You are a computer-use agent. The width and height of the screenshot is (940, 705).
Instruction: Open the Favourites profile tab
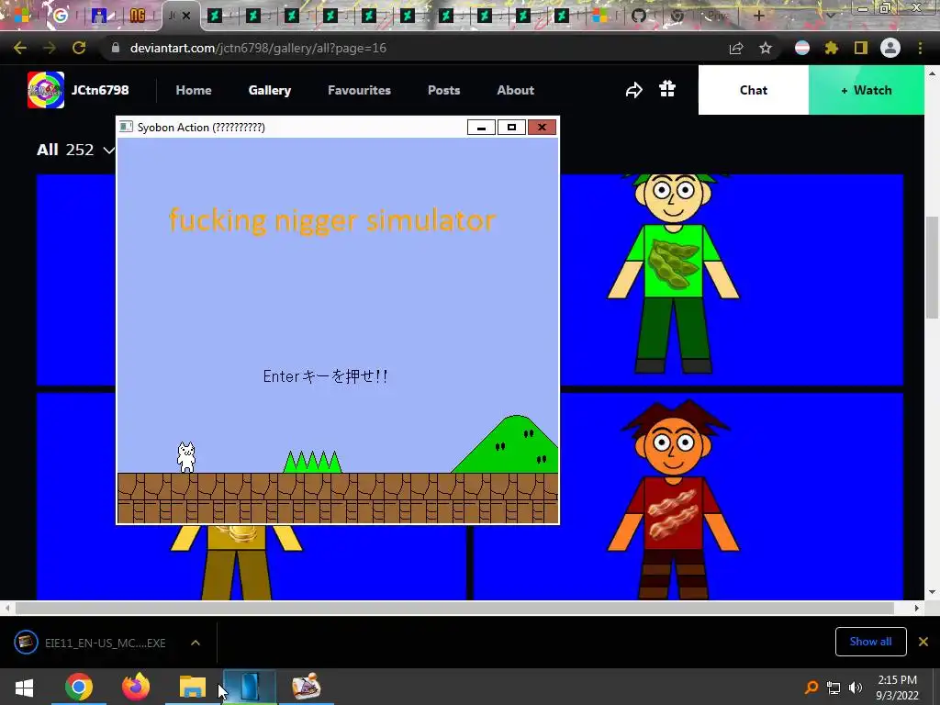(359, 90)
